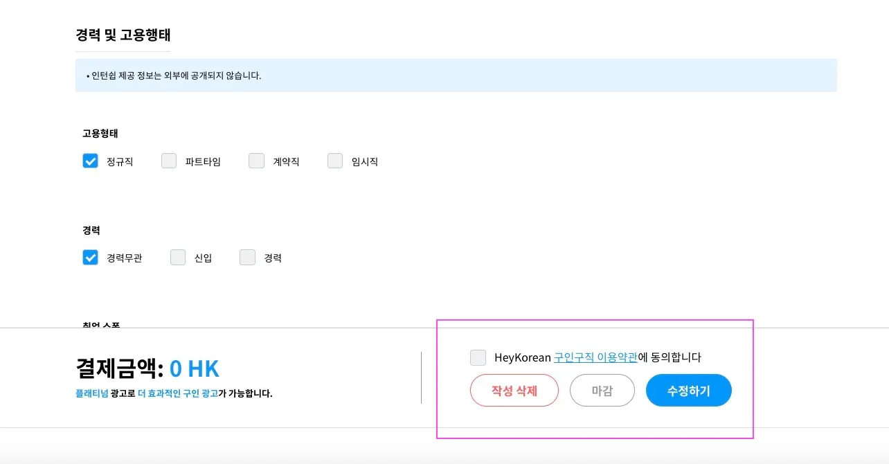The image size is (889, 464).
Task: Uncheck the 정규직 employment type checkbox
Action: tap(90, 161)
